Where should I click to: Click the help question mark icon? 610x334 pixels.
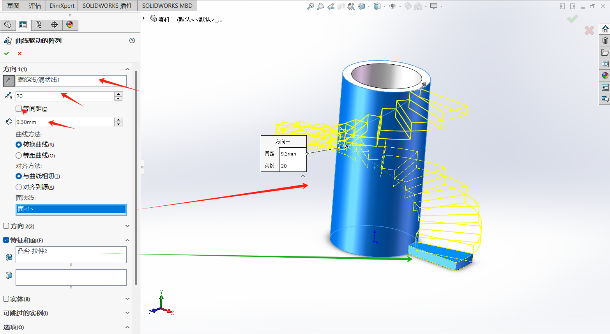point(132,41)
